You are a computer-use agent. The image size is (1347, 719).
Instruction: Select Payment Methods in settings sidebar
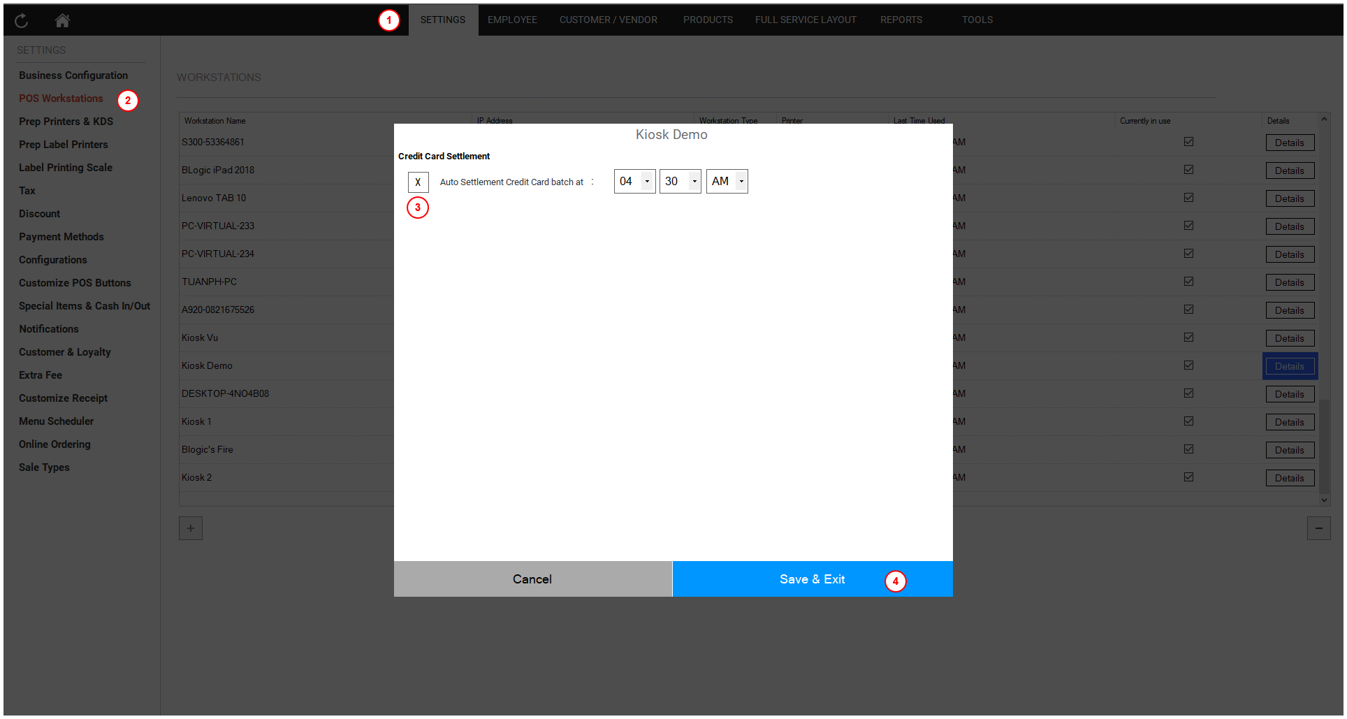tap(61, 237)
